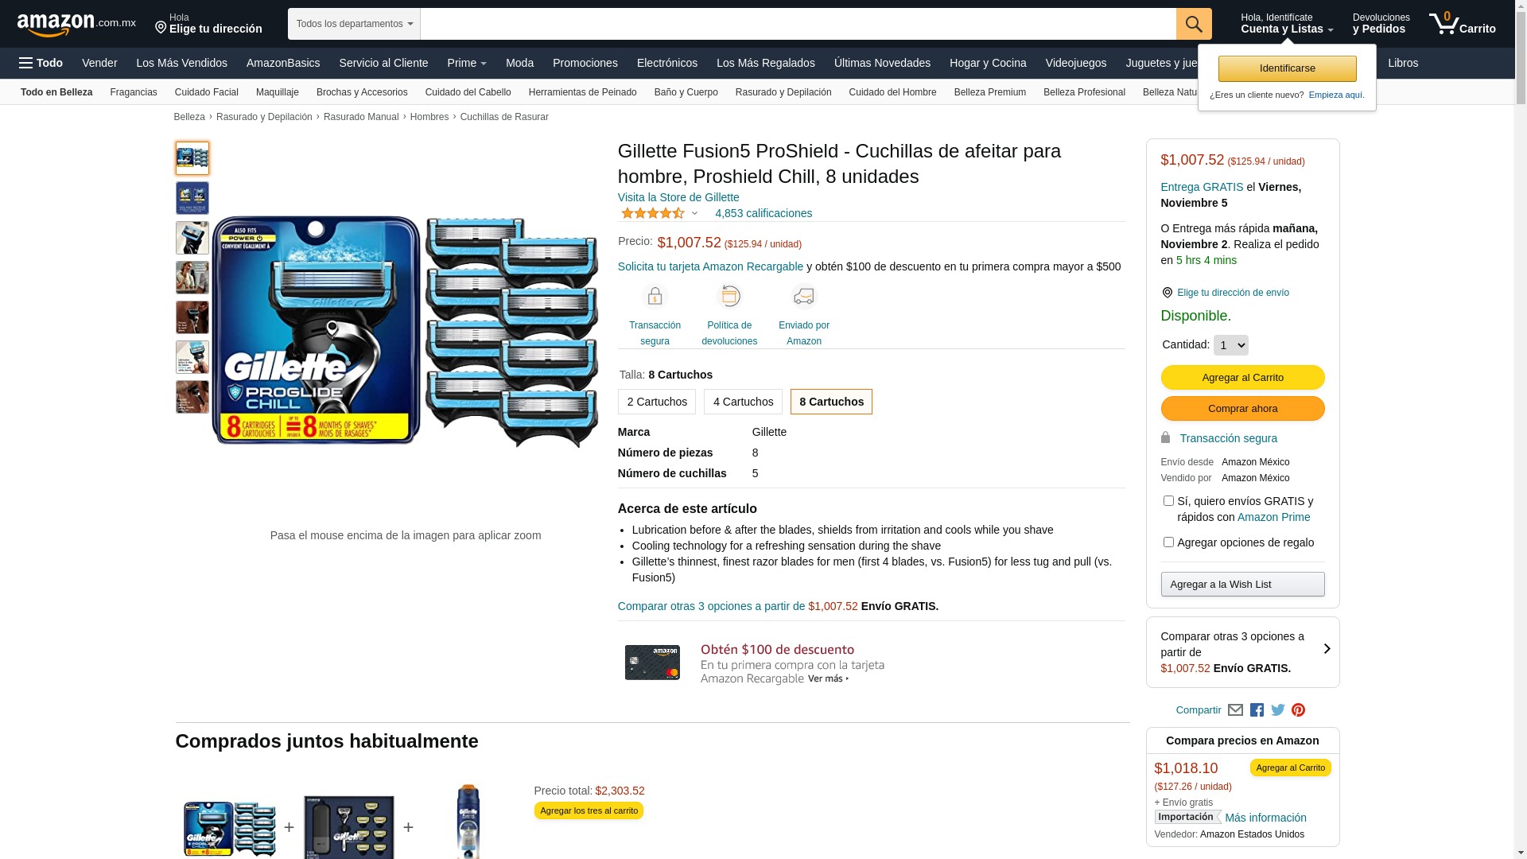This screenshot has height=859, width=1527.
Task: Click the Enviado por Amazon truck icon
Action: (804, 297)
